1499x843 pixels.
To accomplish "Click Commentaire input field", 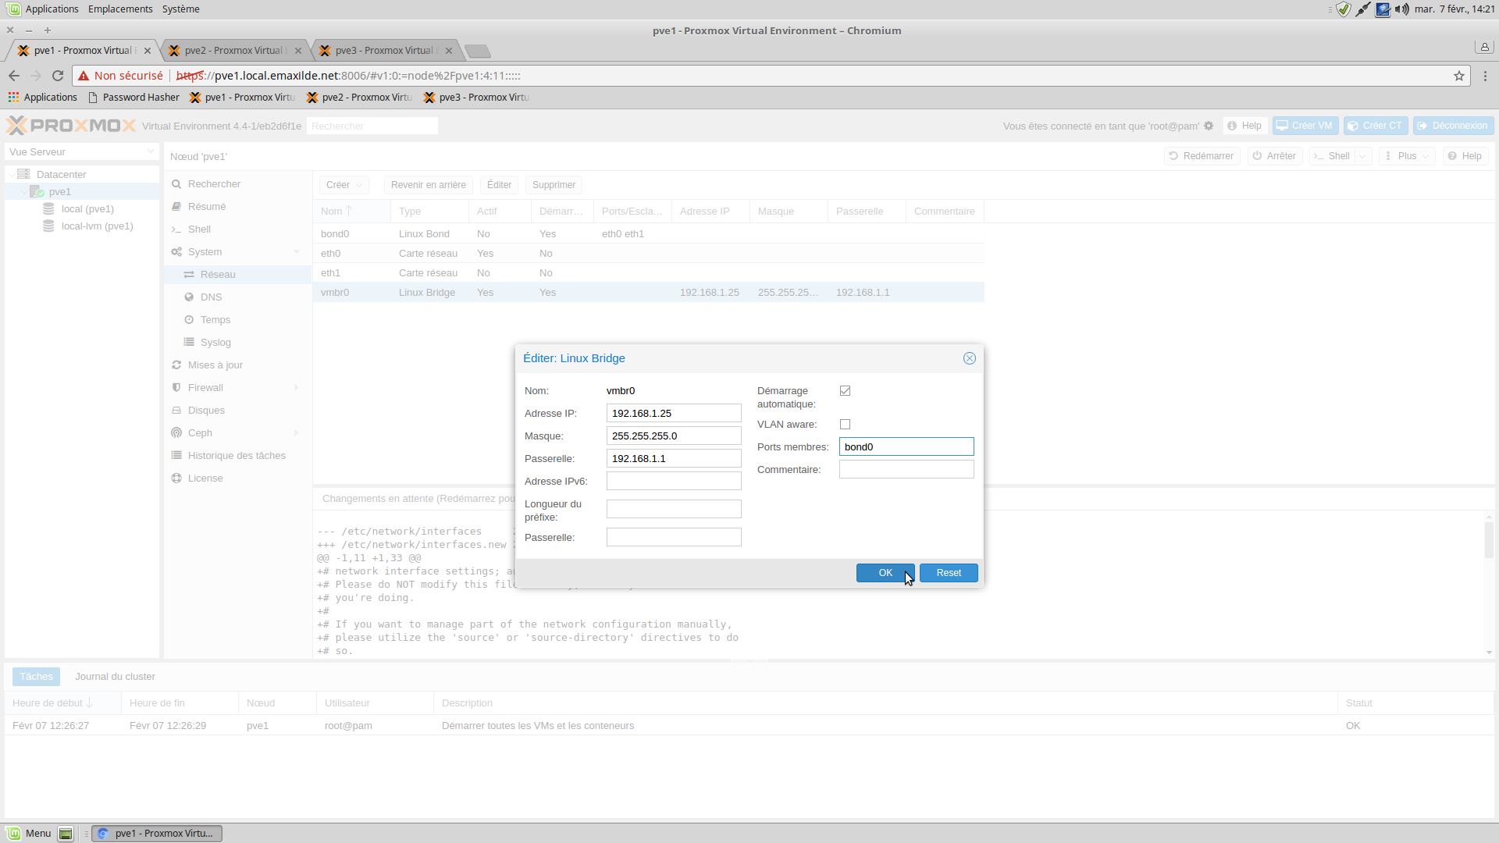I will [x=906, y=470].
